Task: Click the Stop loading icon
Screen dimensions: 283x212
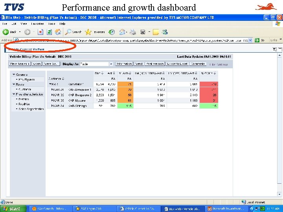Action: click(x=40, y=32)
